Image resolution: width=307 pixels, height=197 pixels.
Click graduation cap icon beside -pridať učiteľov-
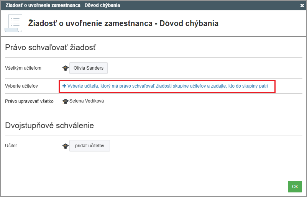click(x=65, y=146)
